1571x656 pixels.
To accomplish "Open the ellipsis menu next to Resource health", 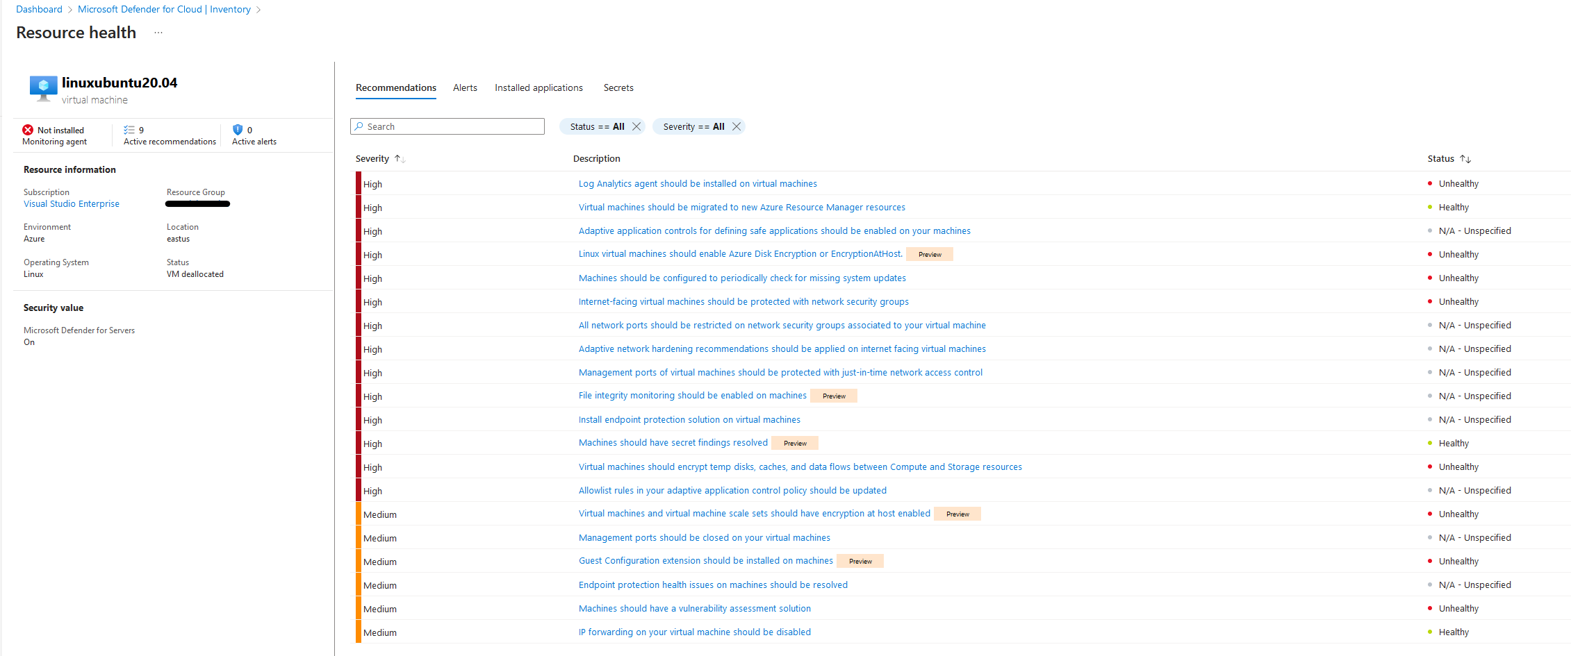I will [158, 33].
